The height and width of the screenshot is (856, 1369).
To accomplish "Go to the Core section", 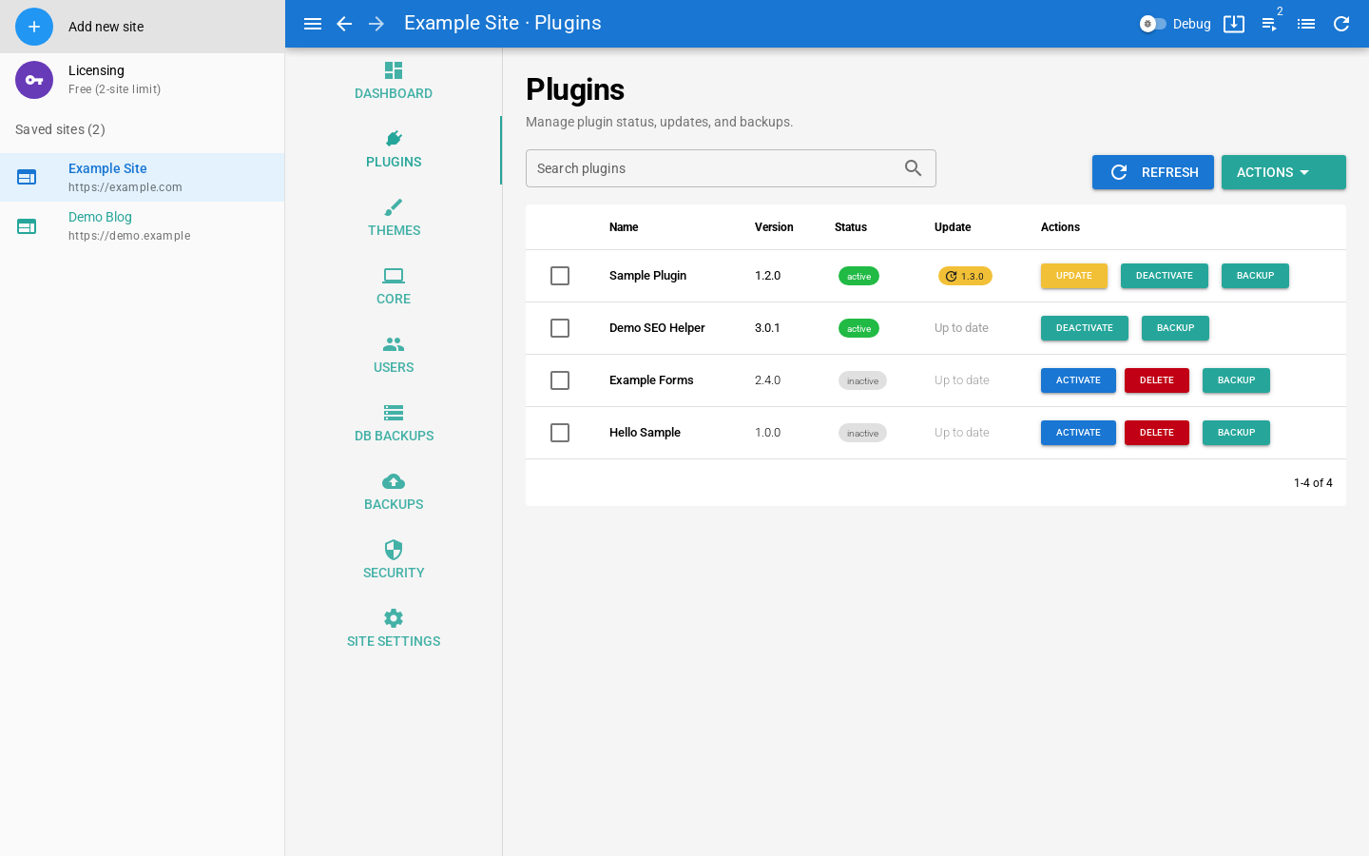I will tap(394, 287).
